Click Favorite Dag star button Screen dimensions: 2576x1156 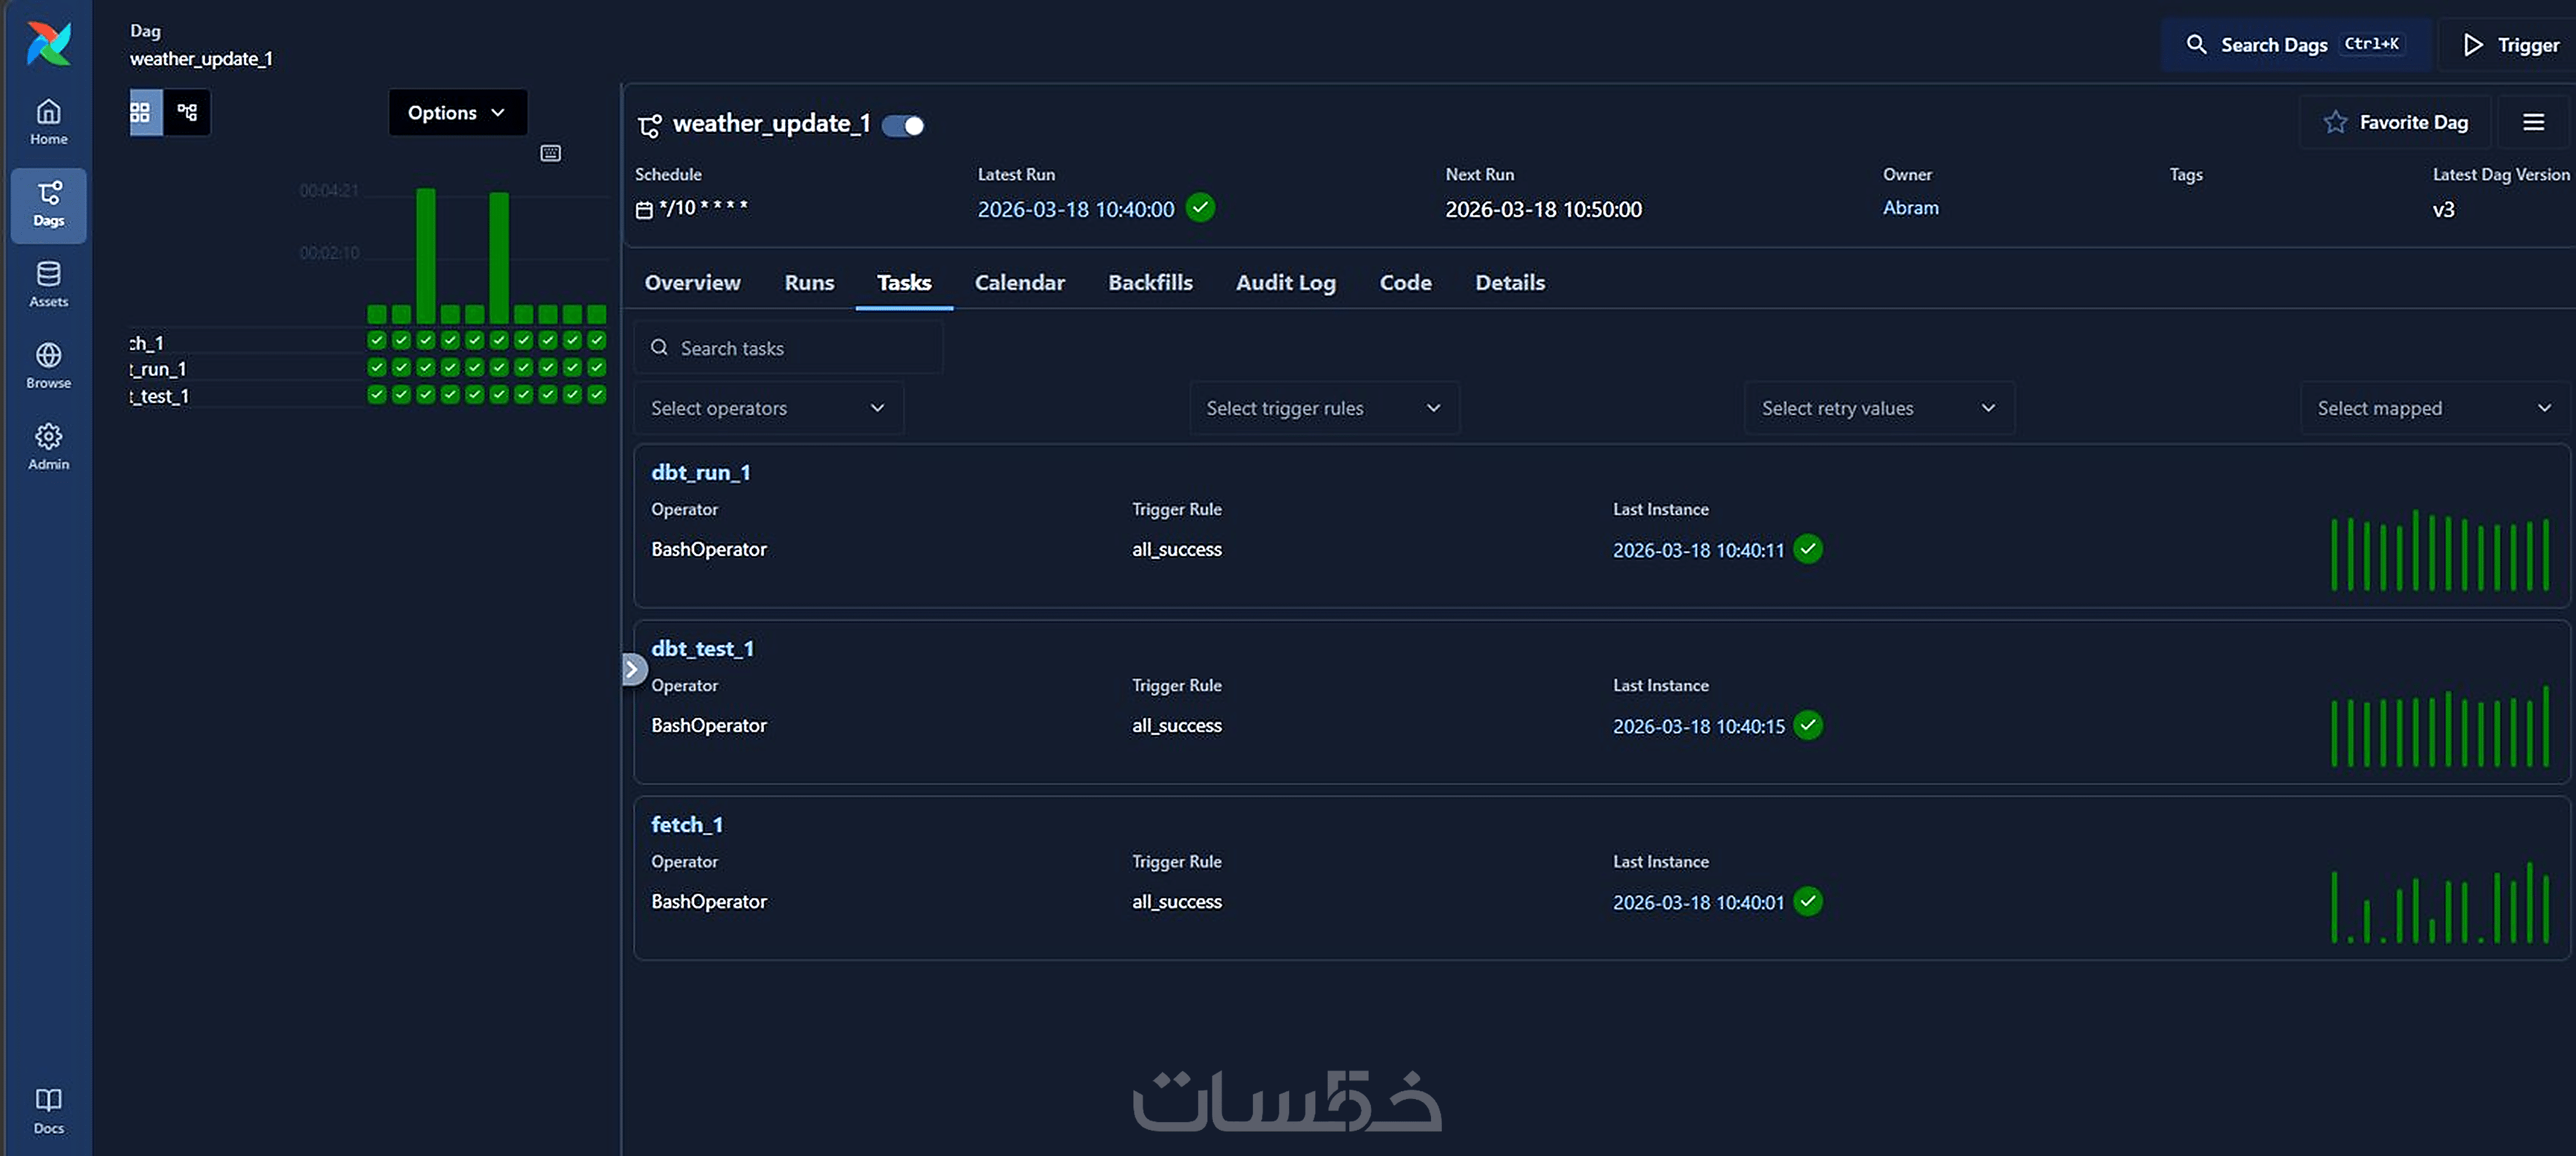tap(2395, 122)
